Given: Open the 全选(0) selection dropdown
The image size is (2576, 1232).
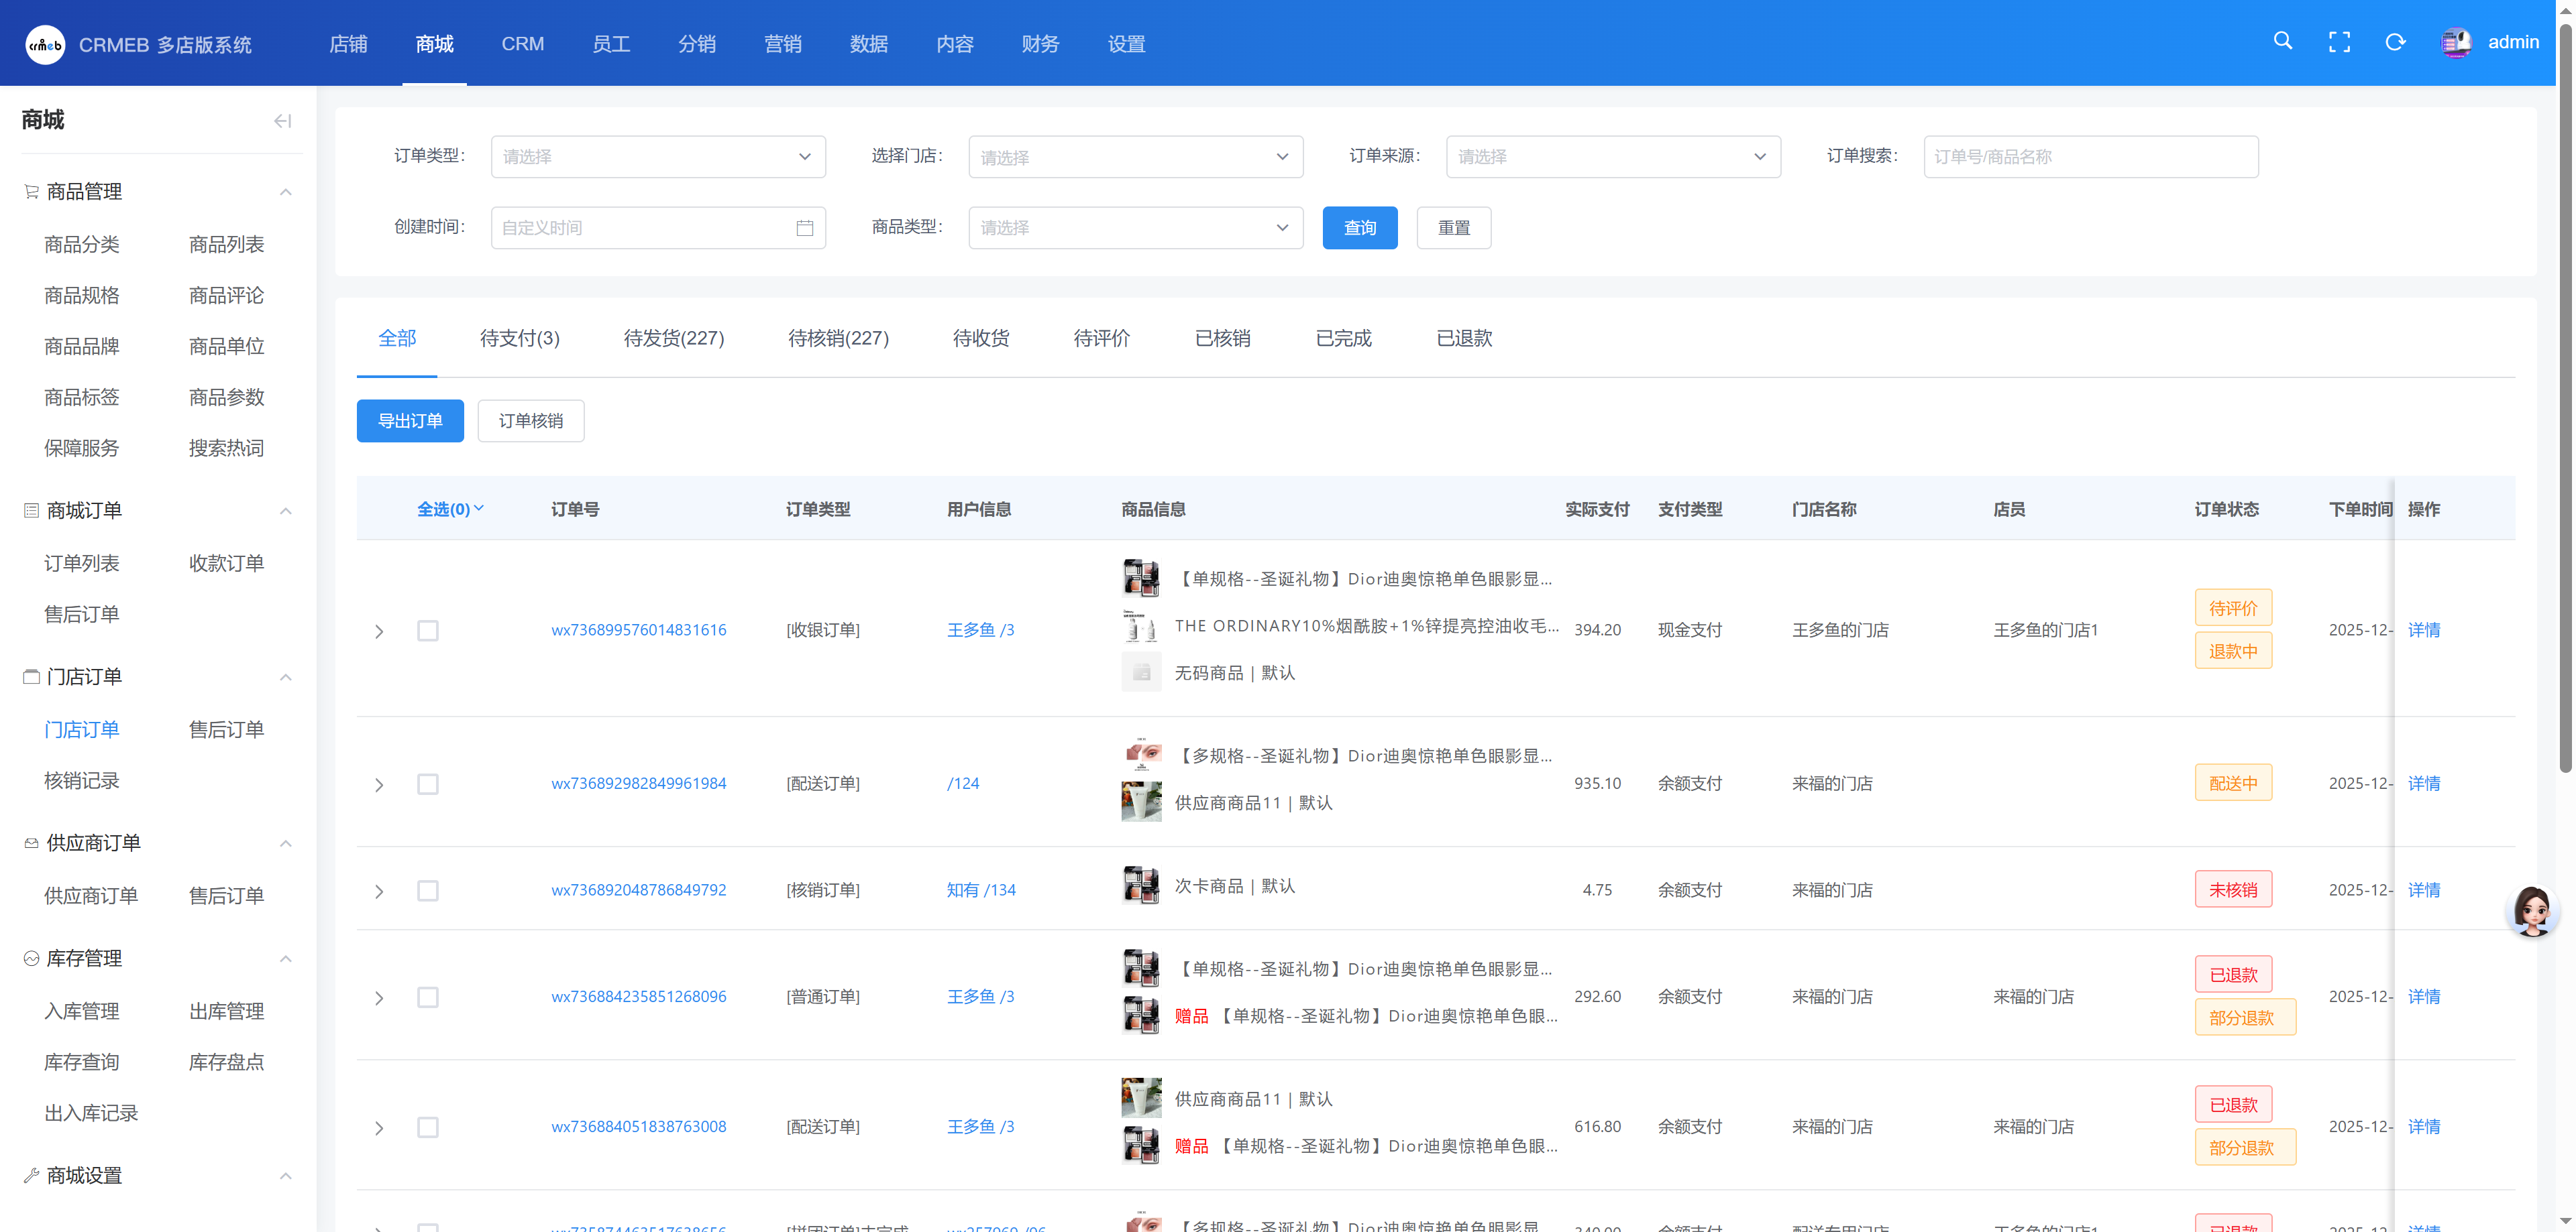Looking at the screenshot, I should [x=450, y=509].
